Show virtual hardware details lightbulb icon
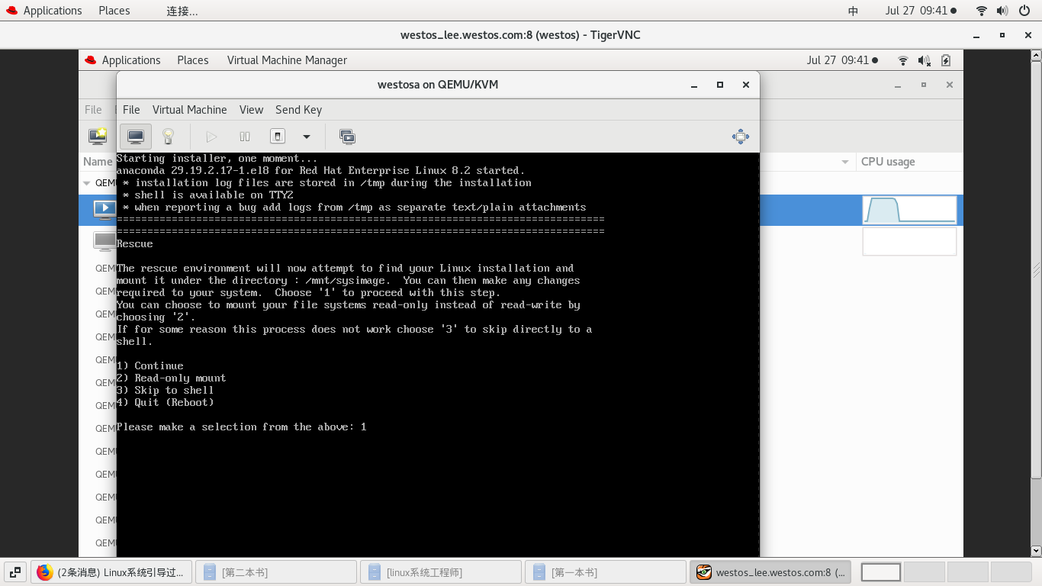Screen dimensions: 1042x586 169,137
